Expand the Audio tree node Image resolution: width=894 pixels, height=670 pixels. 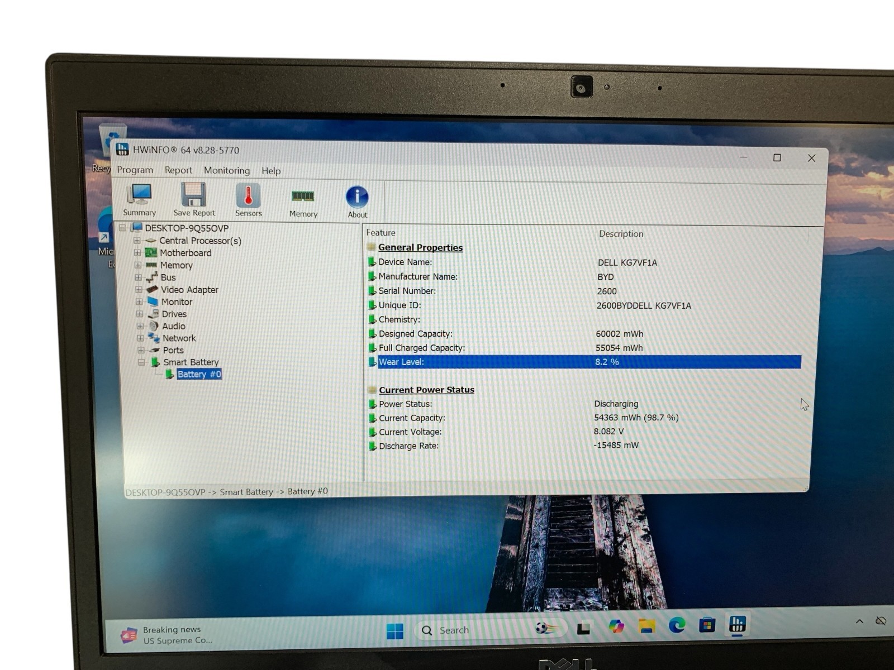coord(140,326)
